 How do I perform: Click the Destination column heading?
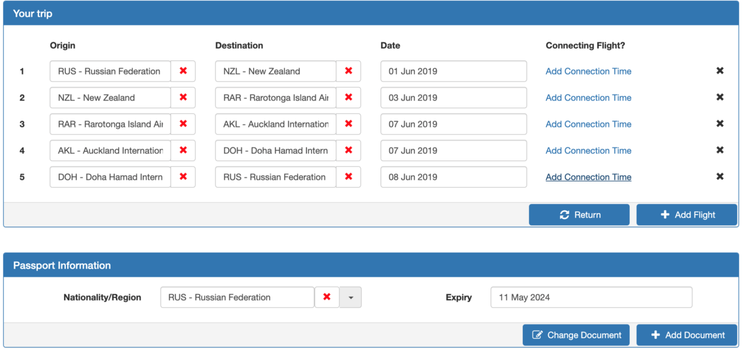(x=239, y=45)
